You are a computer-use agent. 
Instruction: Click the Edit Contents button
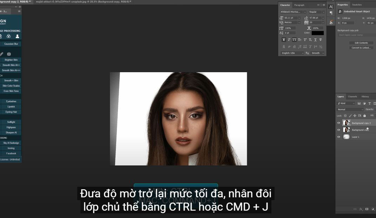[x=361, y=43]
